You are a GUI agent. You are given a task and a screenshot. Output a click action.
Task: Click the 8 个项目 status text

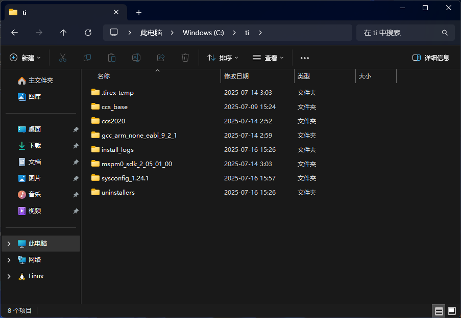pyautogui.click(x=19, y=311)
